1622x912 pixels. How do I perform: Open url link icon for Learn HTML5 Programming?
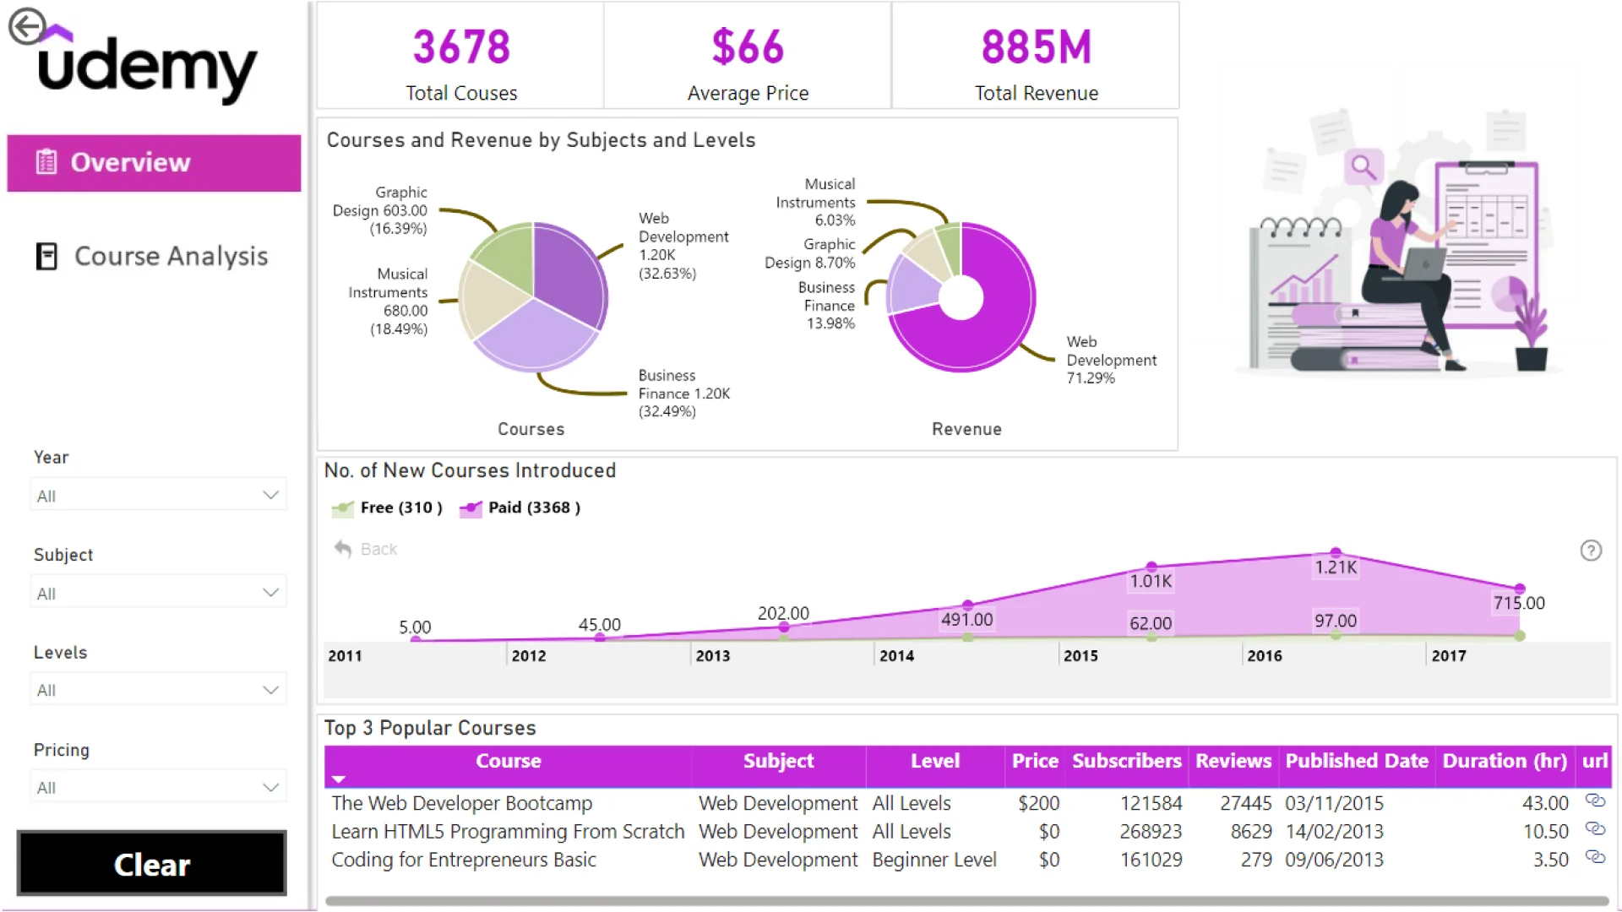coord(1595,828)
